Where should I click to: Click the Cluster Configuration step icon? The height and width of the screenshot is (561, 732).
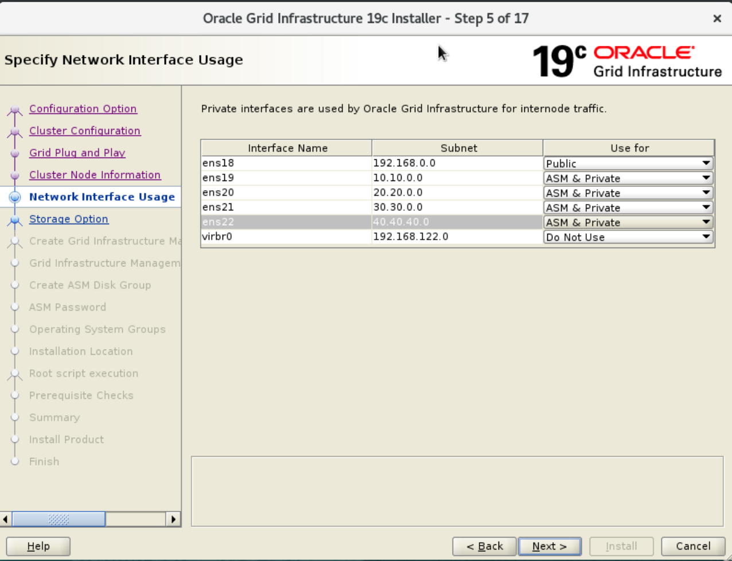point(15,132)
